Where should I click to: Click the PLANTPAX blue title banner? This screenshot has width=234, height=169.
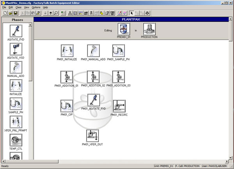pyautogui.click(x=131, y=19)
